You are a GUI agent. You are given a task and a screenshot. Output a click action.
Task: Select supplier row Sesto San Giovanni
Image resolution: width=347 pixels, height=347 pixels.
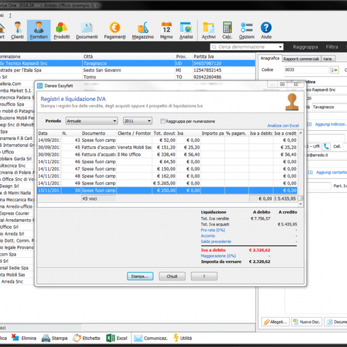(x=127, y=70)
